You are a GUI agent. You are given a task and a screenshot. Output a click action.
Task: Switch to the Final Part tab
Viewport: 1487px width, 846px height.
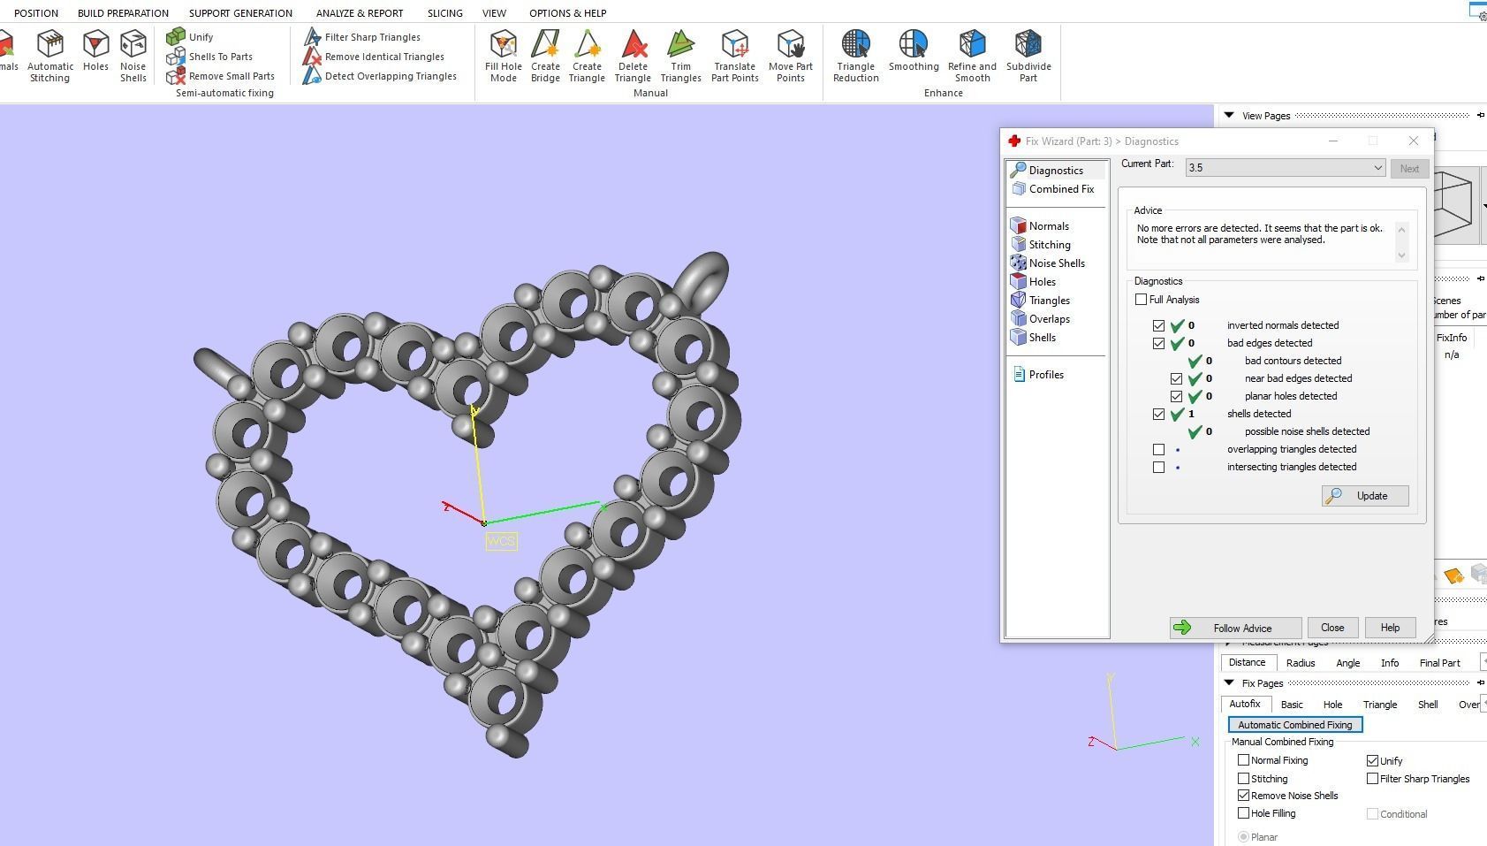pyautogui.click(x=1439, y=663)
